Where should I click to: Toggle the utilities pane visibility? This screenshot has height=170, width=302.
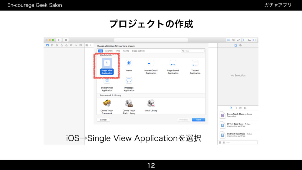255,40
